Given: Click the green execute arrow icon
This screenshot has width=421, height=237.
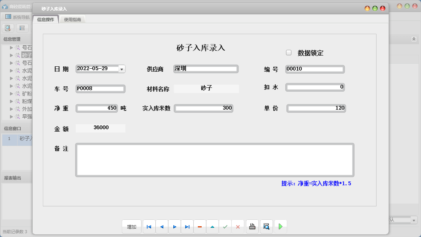Looking at the screenshot, I should pyautogui.click(x=280, y=226).
